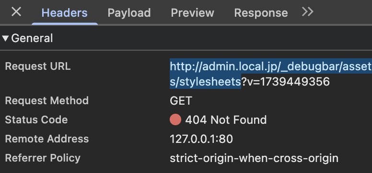372x173 pixels.
Task: Click the 127.0.0.1:80 remote address value
Action: click(x=201, y=139)
